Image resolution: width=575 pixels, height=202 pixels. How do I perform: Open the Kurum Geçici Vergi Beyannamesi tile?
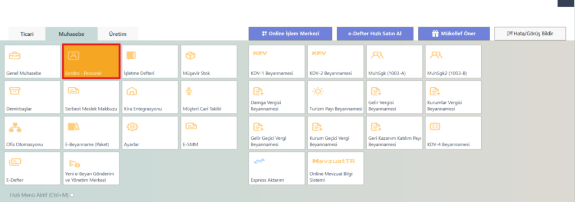[336, 133]
